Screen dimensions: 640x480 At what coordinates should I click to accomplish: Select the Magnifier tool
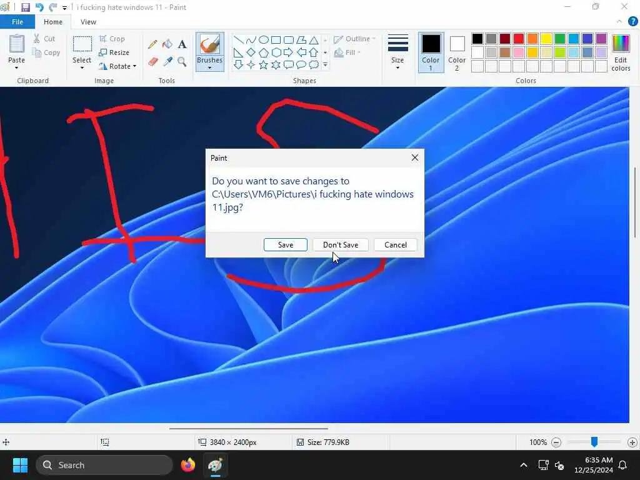(x=182, y=62)
